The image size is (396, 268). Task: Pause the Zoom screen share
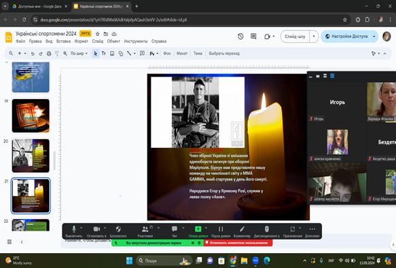[221, 231]
